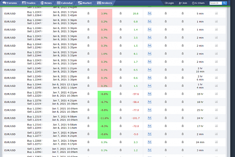Viewport: 235px width, 157px height.
Task: Select the -6.6% return cell
Action: coord(104,94)
